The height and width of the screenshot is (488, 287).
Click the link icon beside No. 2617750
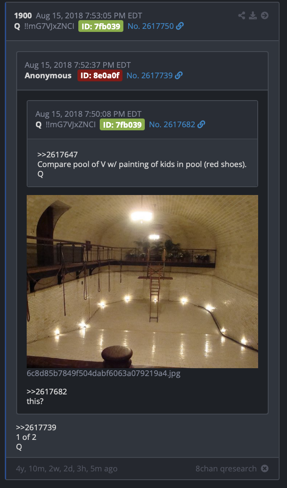pos(180,26)
